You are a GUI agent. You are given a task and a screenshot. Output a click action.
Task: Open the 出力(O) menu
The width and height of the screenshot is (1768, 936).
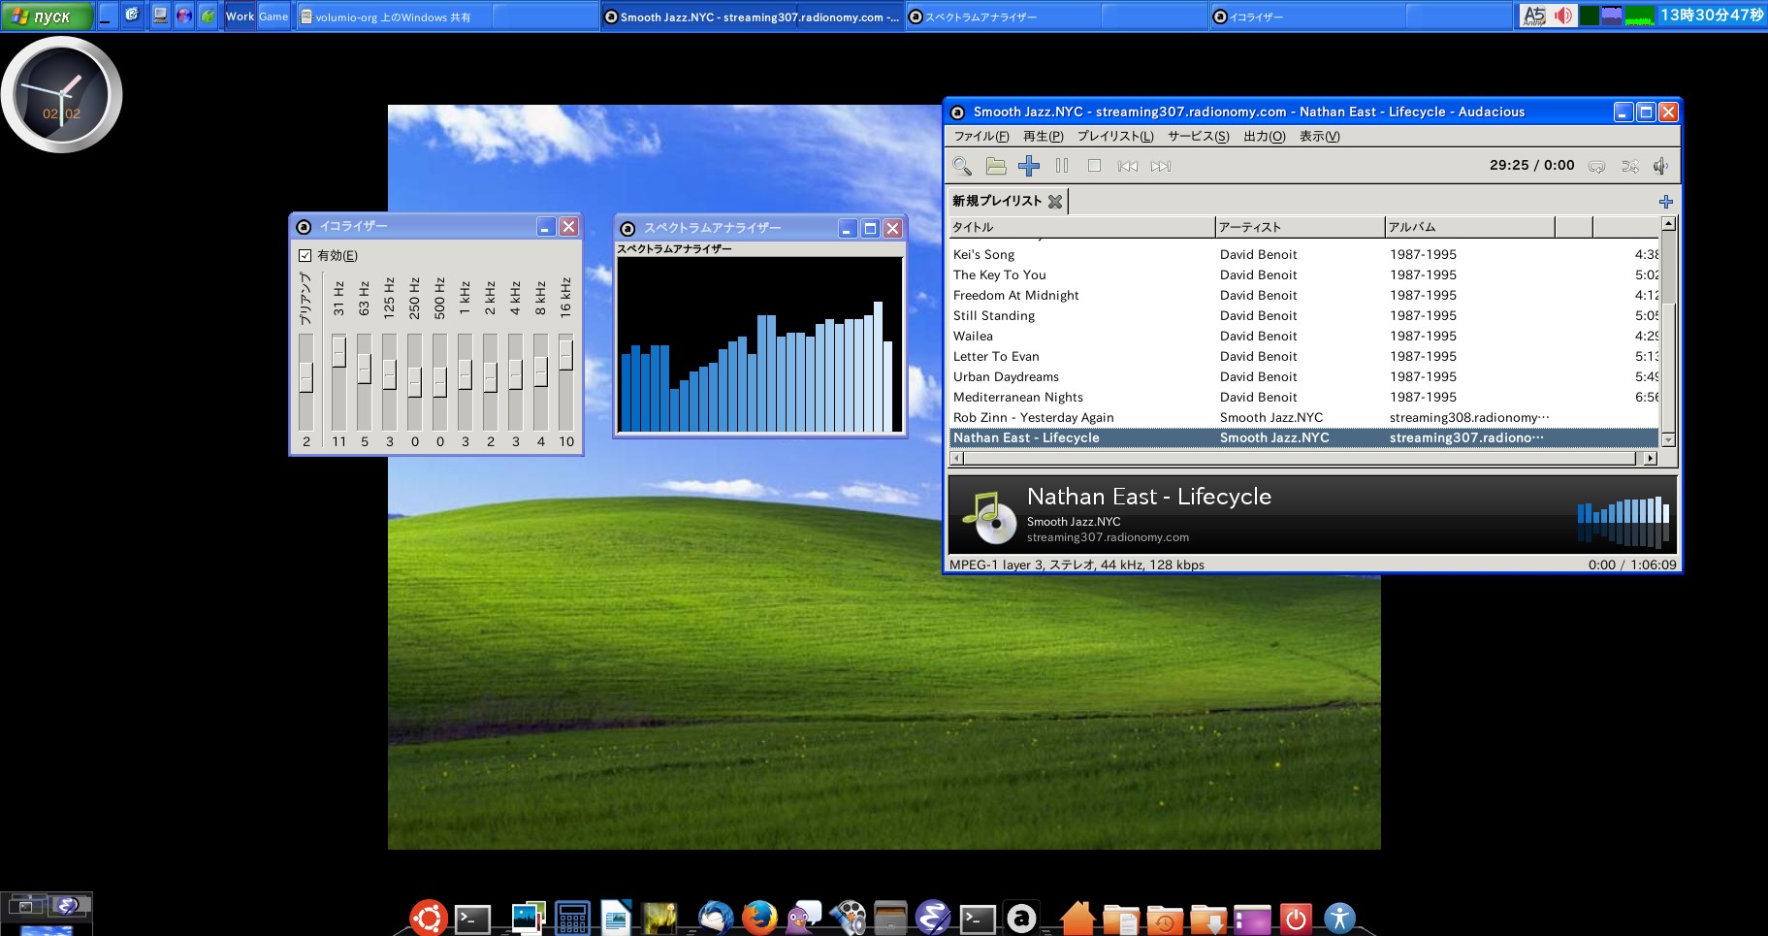click(x=1264, y=137)
